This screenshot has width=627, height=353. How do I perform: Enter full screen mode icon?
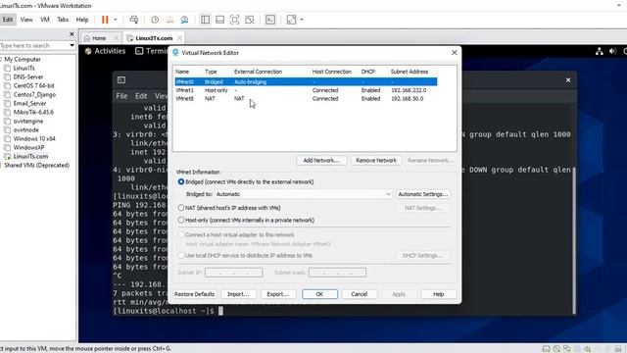235,20
